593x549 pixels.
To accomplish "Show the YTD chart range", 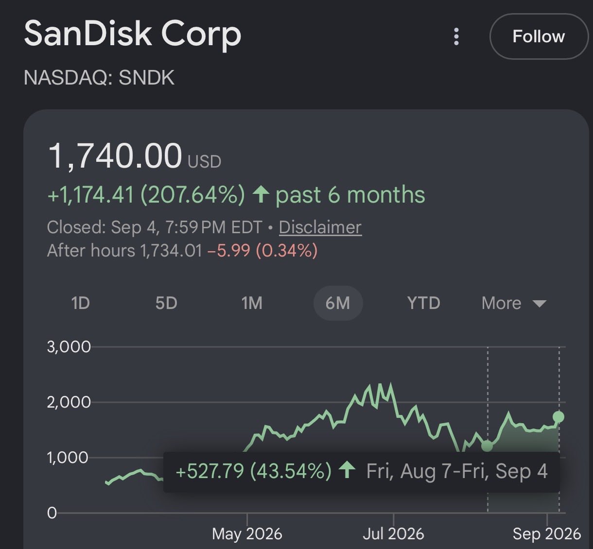I will [424, 303].
